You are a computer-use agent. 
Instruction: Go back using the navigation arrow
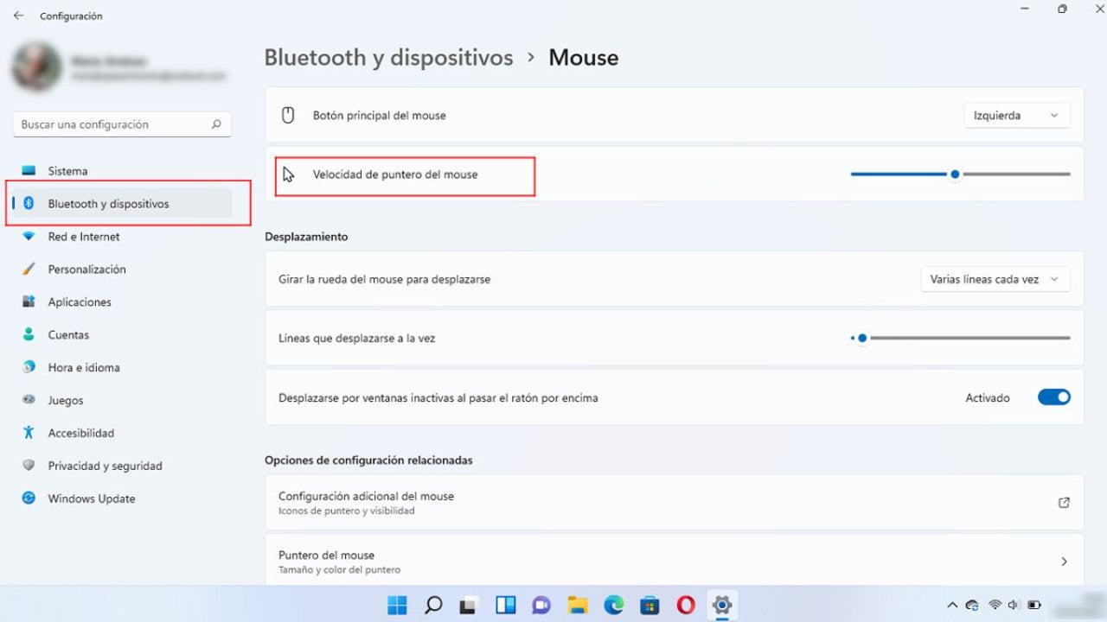(x=17, y=15)
